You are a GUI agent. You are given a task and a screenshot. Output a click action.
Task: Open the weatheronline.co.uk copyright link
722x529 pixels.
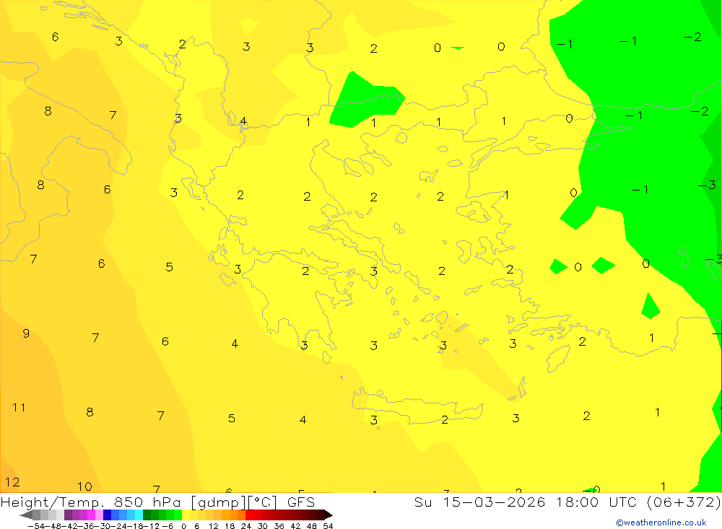pos(661,523)
